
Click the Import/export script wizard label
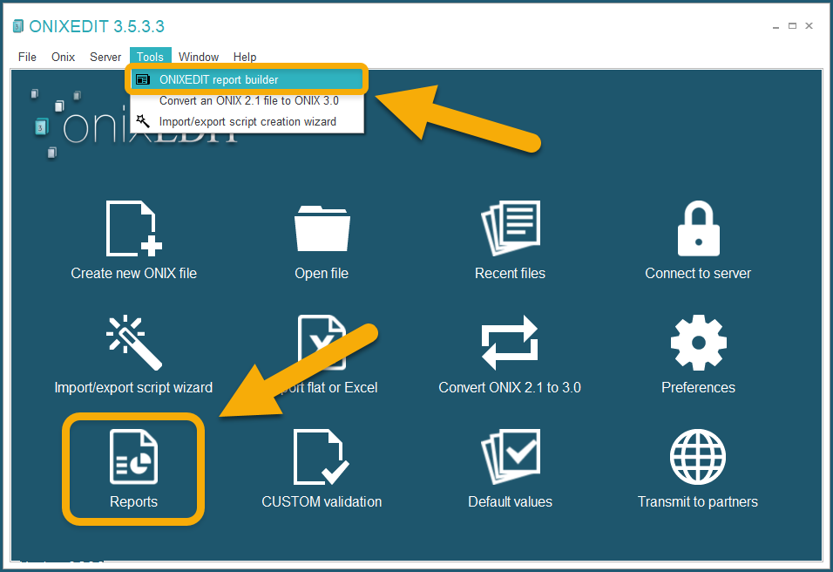tap(133, 387)
